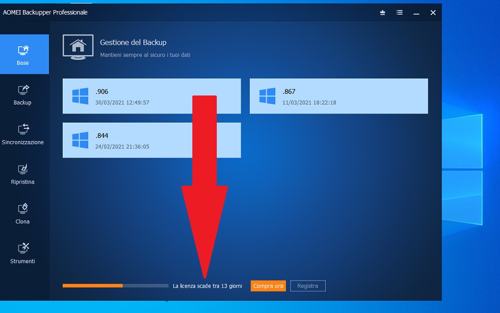Select the .844 backup card
The height and width of the screenshot is (313, 500).
pyautogui.click(x=151, y=140)
